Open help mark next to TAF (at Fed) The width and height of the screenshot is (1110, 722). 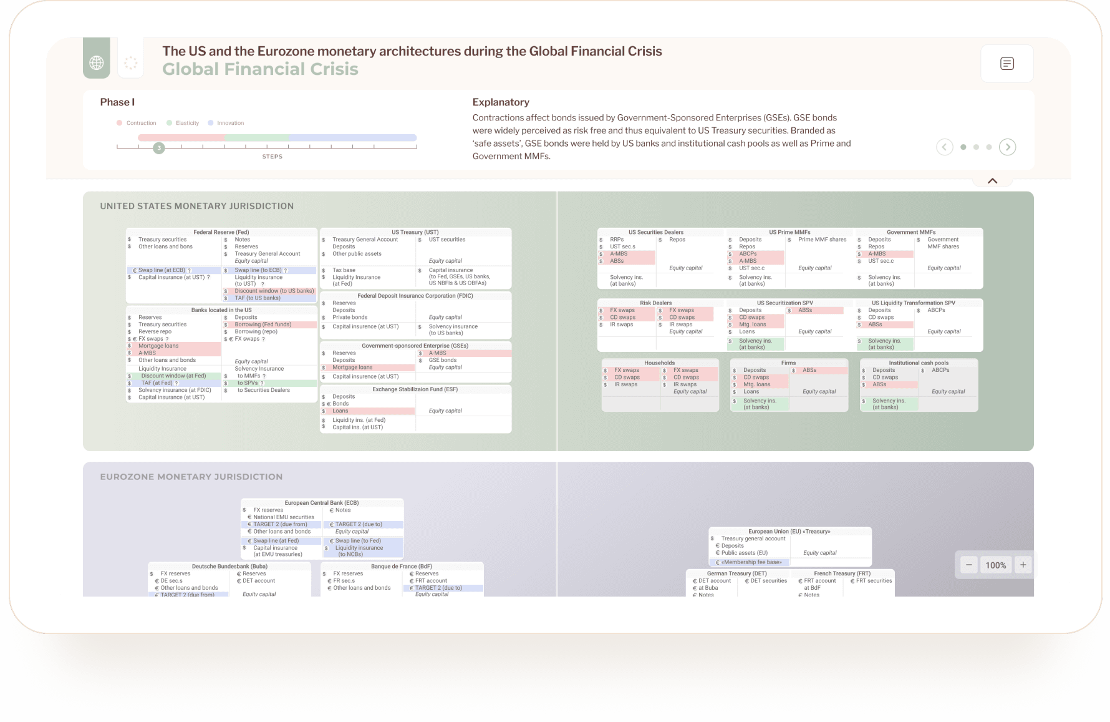click(x=176, y=383)
